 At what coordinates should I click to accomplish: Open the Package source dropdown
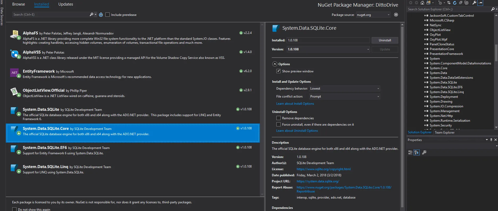coord(373,15)
